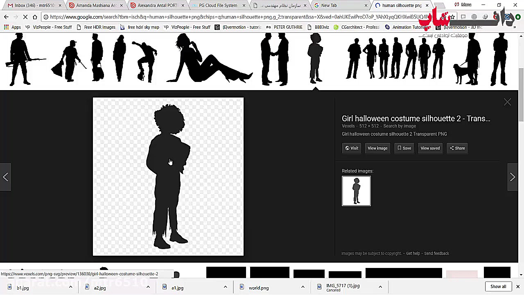The width and height of the screenshot is (524, 295).
Task: Expand options chevron for world.png download
Action: click(x=303, y=287)
